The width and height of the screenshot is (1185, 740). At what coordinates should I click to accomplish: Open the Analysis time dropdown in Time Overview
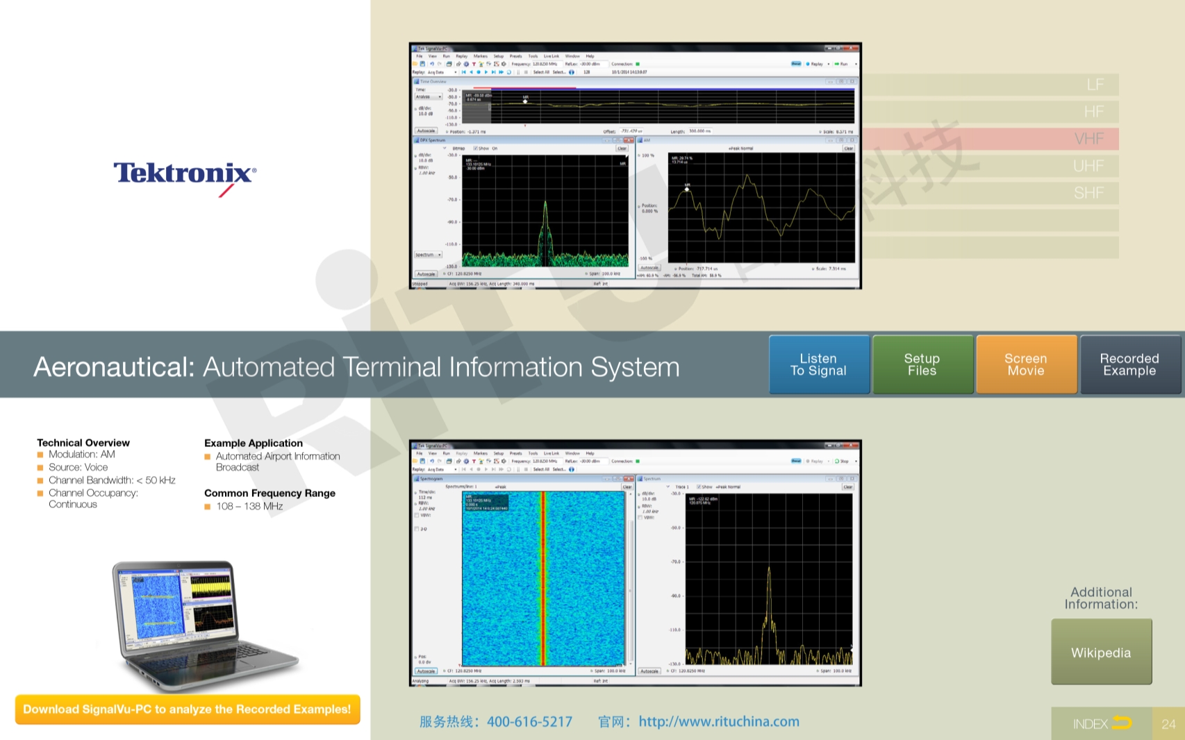[429, 97]
